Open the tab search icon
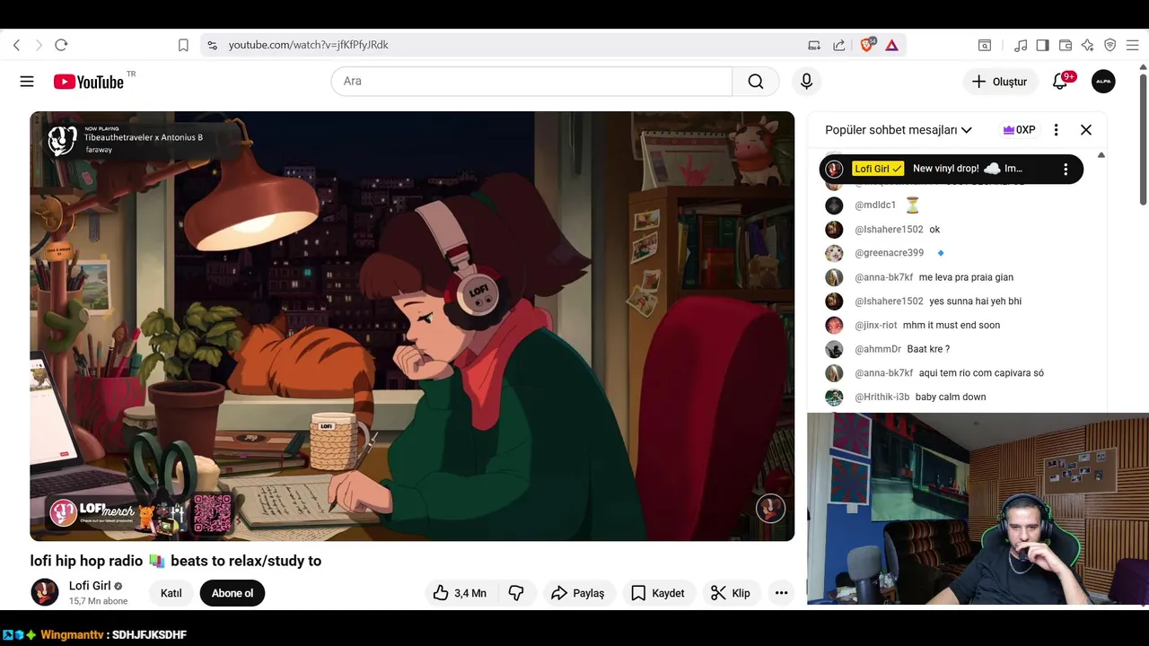 [985, 45]
